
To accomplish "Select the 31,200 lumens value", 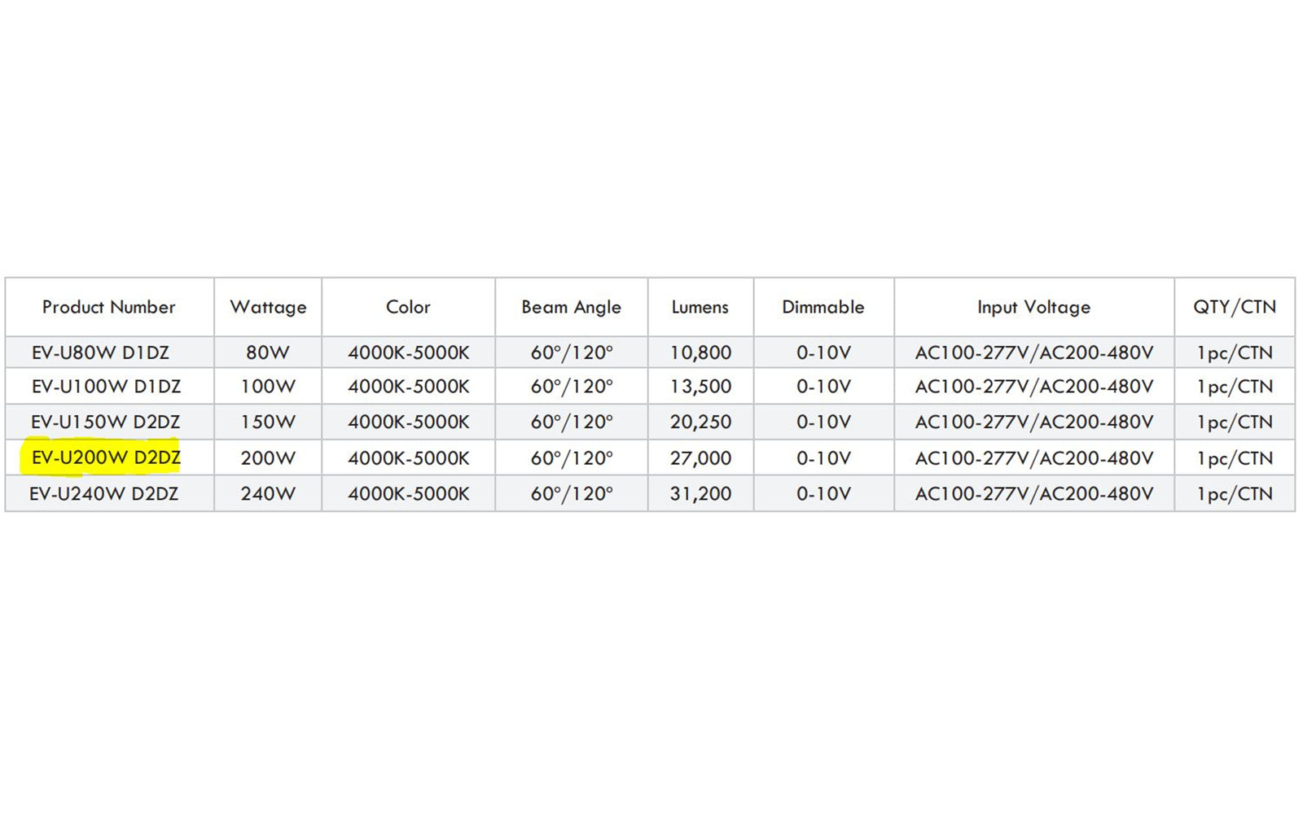I will point(700,493).
